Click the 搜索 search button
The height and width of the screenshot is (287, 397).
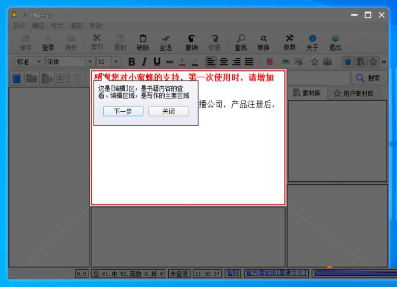[x=369, y=78]
